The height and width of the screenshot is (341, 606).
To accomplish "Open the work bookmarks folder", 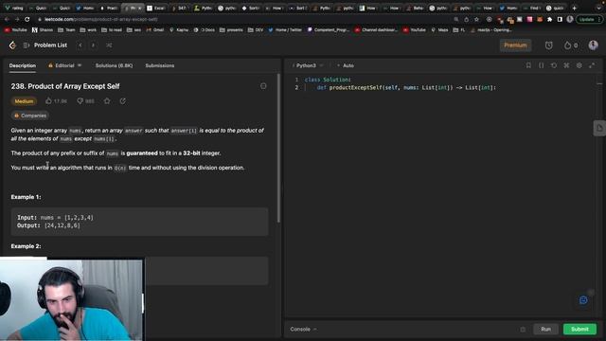I will 88,30.
